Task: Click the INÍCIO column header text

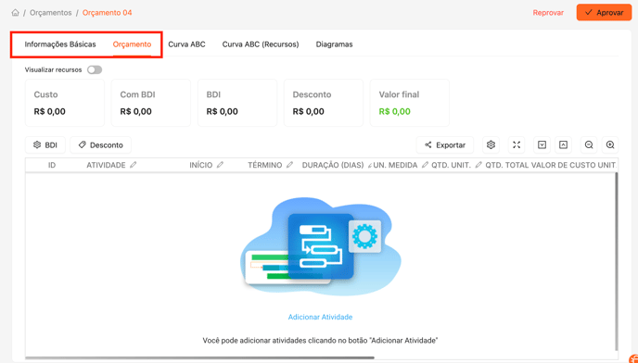Action: 200,166
